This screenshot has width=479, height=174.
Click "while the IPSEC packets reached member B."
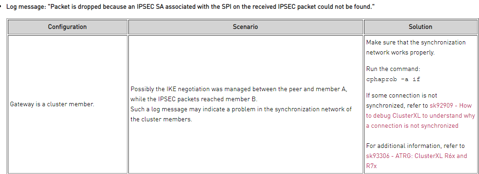coord(194,99)
